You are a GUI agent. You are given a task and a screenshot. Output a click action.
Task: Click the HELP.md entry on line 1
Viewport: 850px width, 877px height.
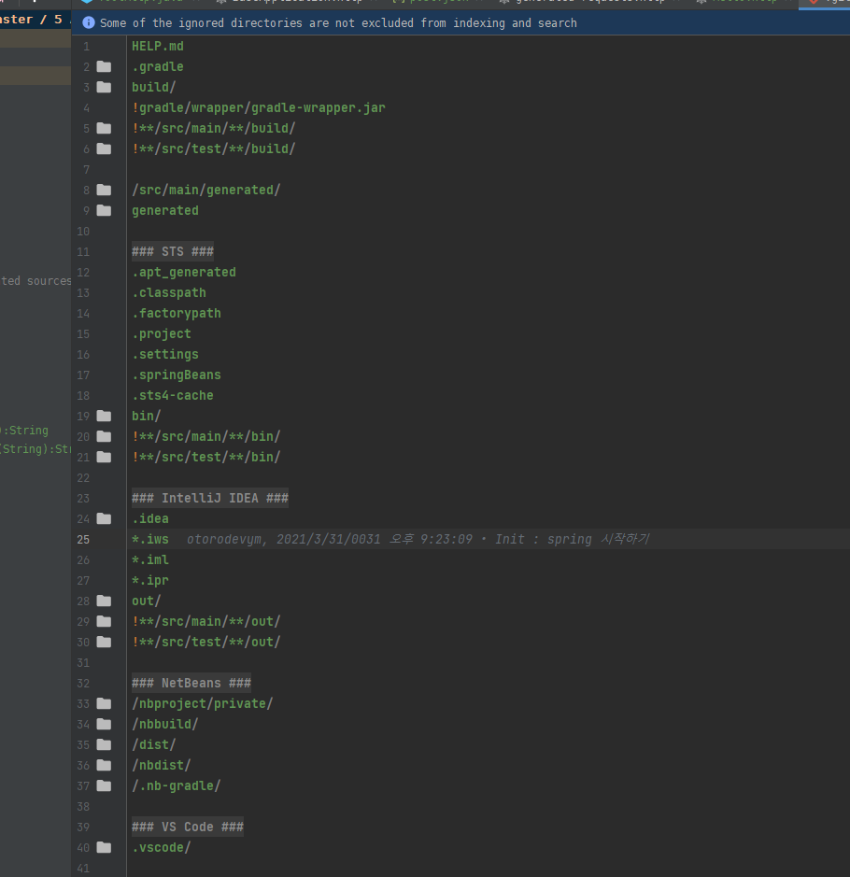point(158,47)
